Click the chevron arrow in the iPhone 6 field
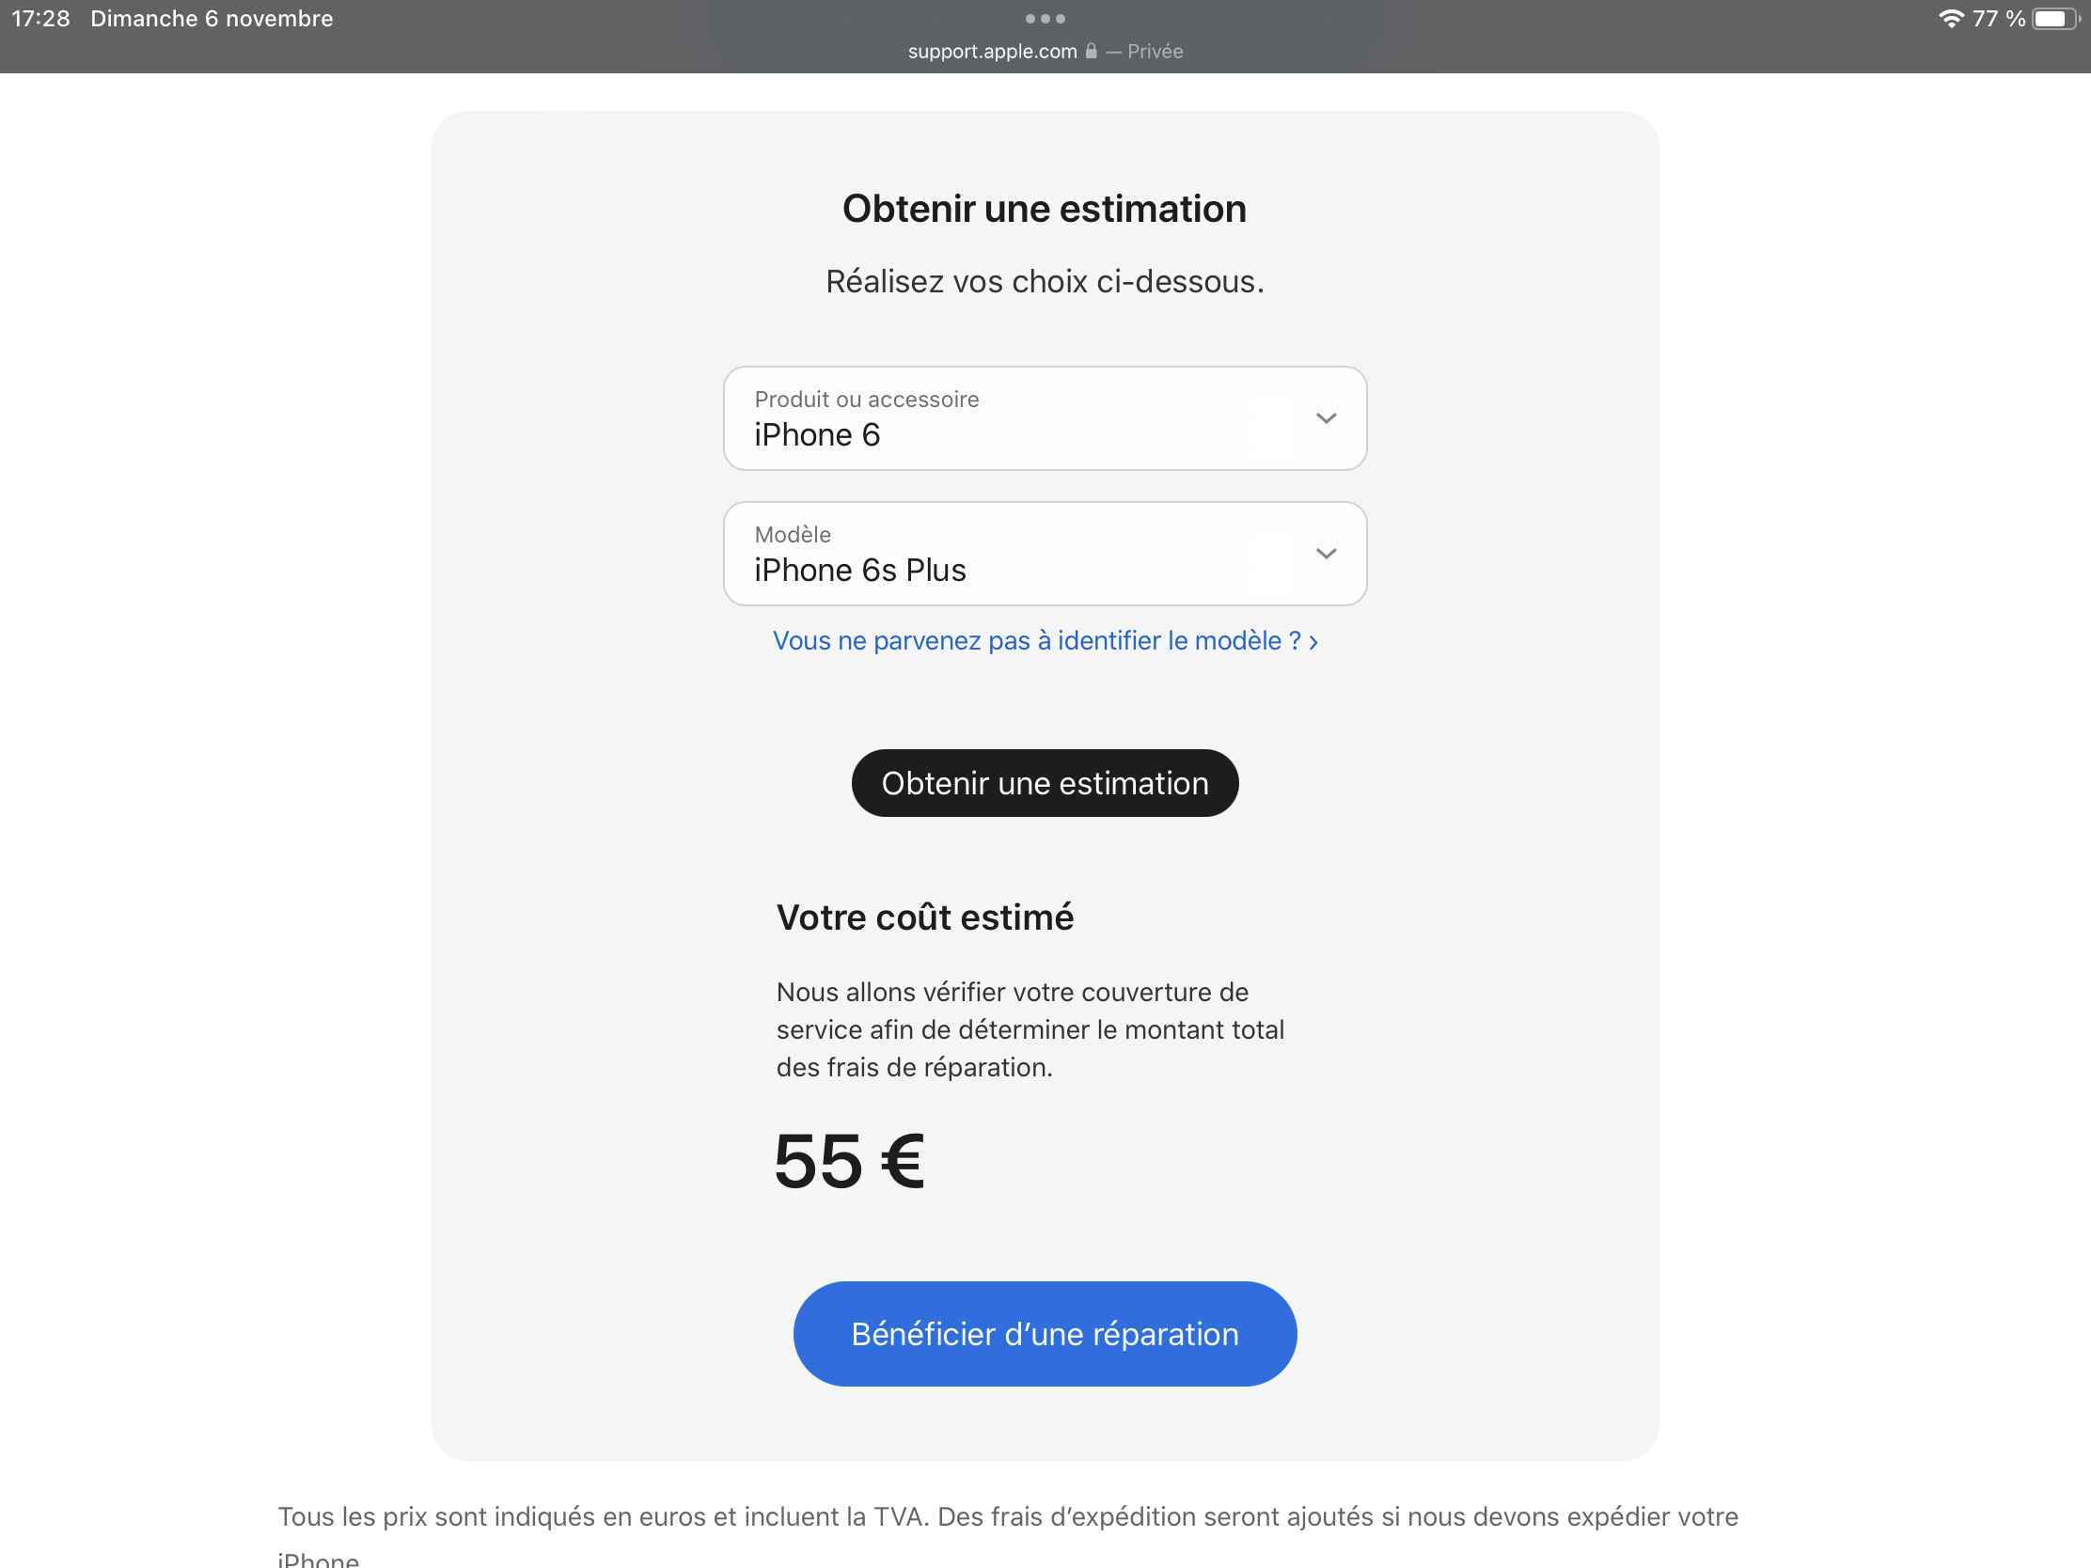Viewport: 2091px width, 1568px height. [x=1326, y=418]
